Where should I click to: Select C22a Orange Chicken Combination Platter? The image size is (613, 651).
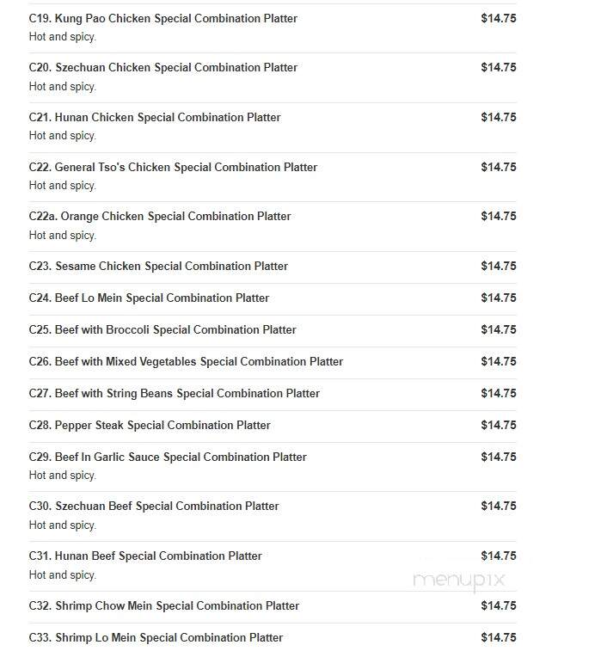coord(160,217)
